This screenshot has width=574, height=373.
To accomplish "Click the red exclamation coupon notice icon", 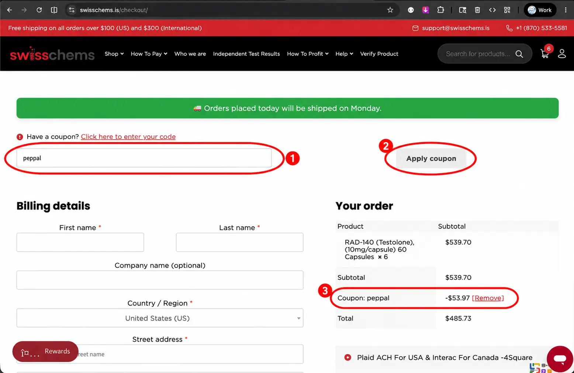I will [20, 137].
